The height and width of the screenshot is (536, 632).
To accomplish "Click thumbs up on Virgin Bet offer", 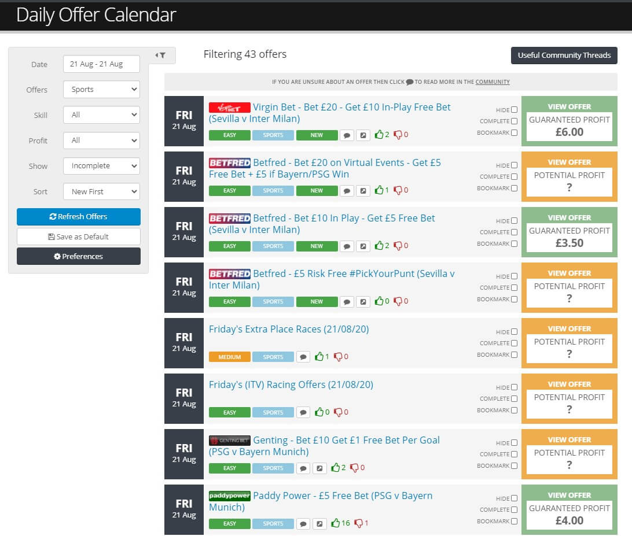I will coord(379,135).
